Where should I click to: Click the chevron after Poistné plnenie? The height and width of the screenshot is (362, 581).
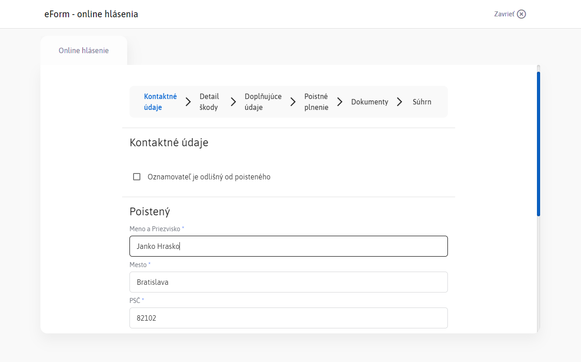click(x=340, y=102)
